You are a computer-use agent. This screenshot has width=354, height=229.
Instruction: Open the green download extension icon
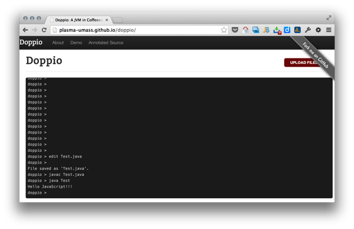[x=277, y=30]
